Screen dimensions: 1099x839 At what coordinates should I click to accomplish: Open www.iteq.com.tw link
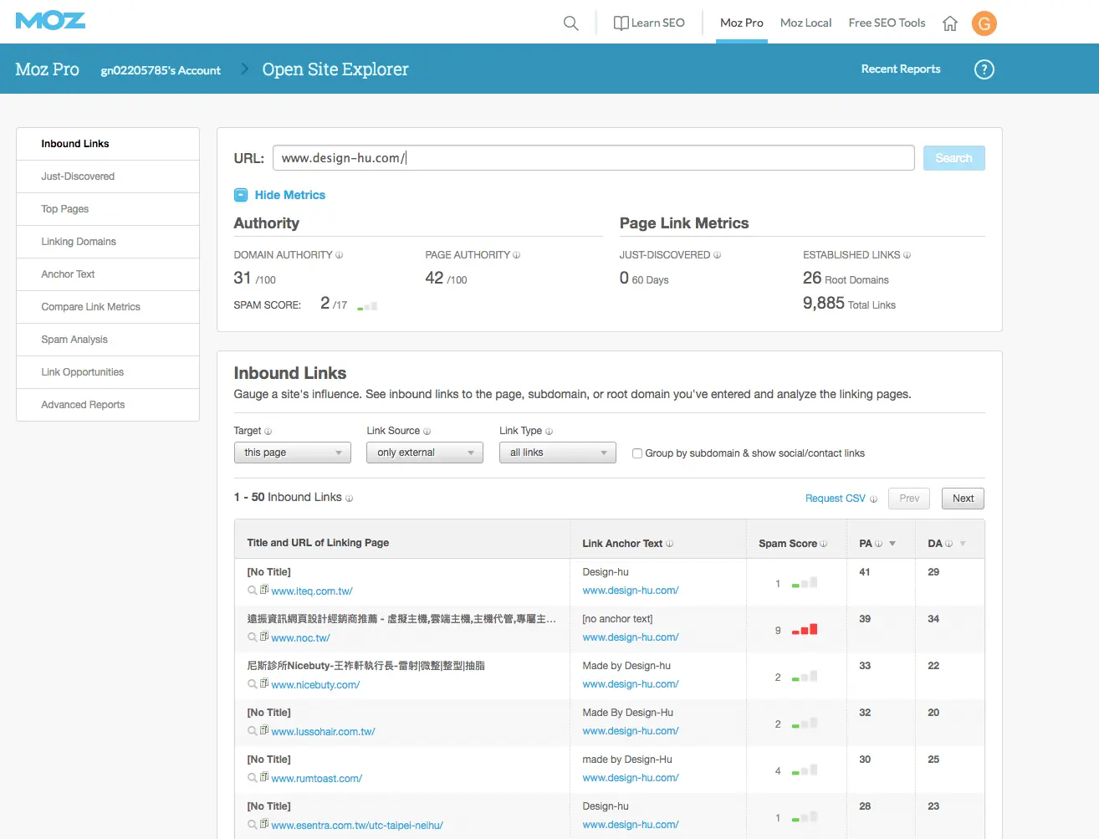coord(312,591)
